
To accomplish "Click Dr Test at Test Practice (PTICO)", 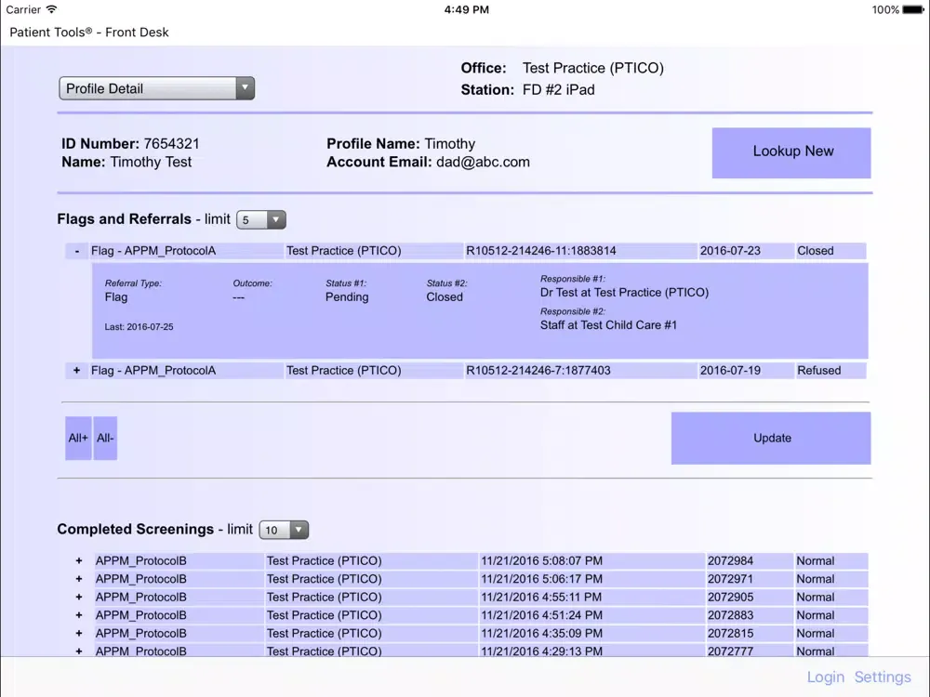I will click(x=624, y=292).
